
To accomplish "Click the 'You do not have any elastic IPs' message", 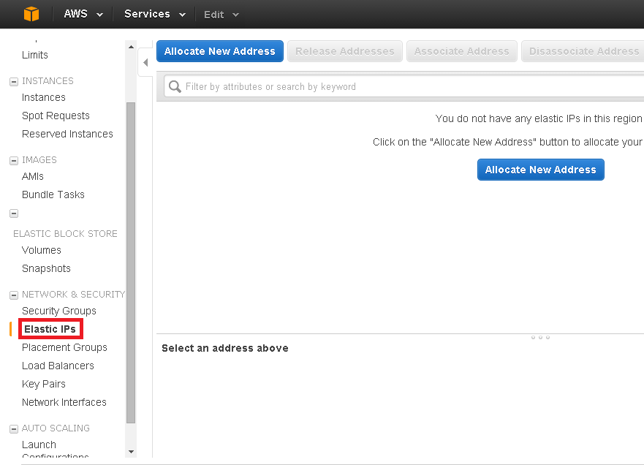I will click(539, 118).
